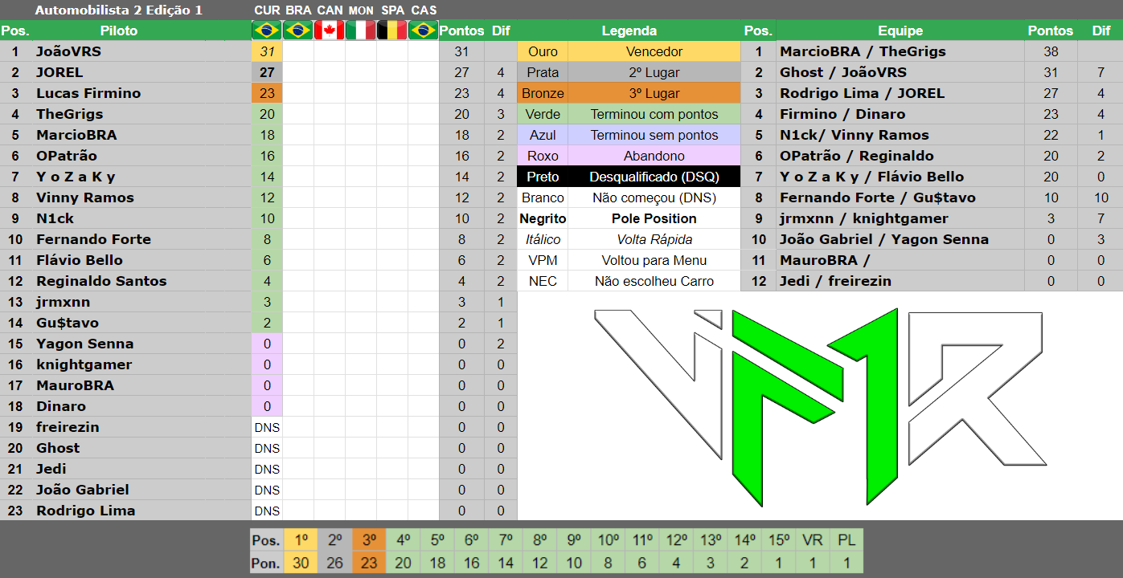Click the Vencedor legend description
The image size is (1123, 578).
coord(654,51)
